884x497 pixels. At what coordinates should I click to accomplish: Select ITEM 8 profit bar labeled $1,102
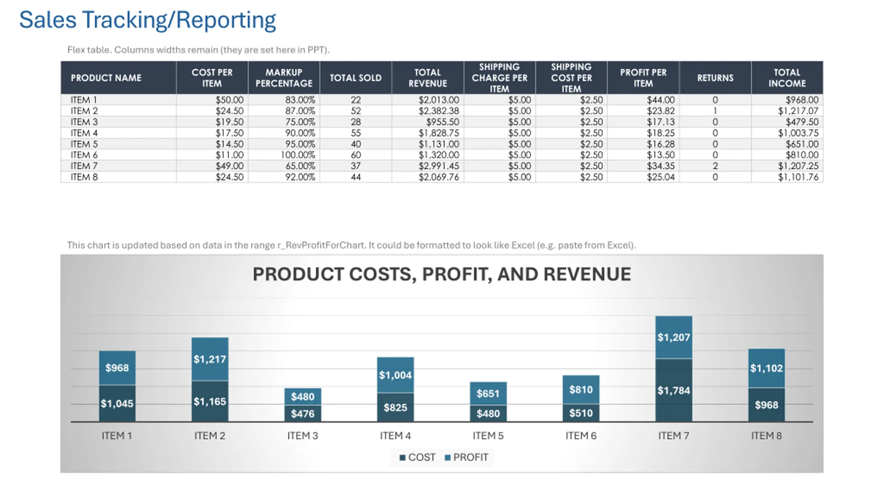[766, 368]
